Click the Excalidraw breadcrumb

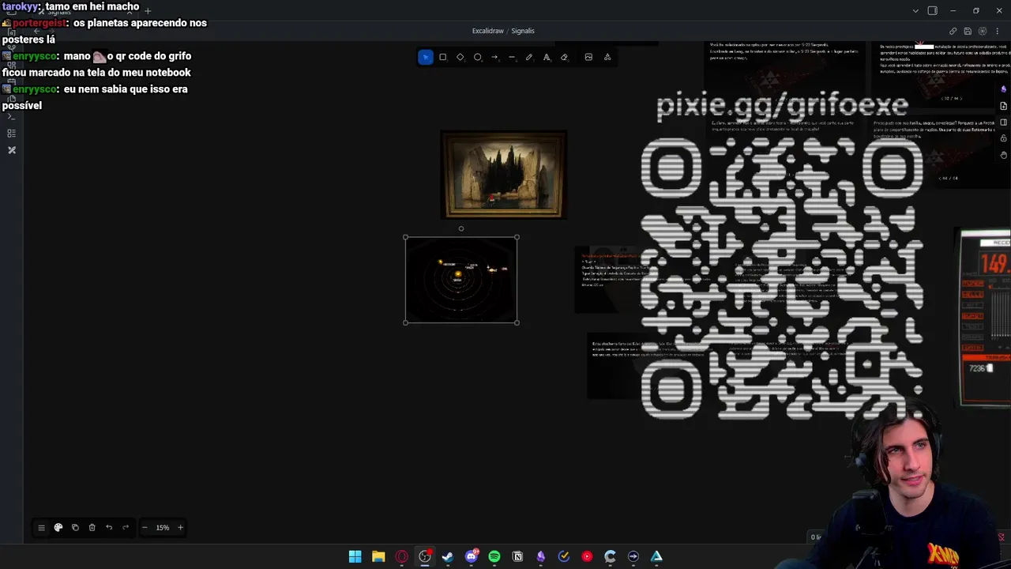pos(487,31)
